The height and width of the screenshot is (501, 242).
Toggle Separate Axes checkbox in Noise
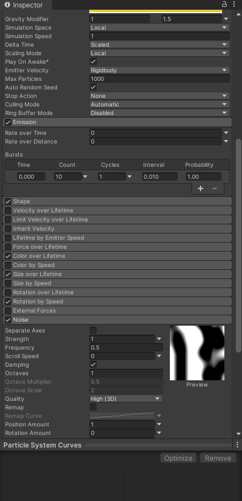click(93, 330)
